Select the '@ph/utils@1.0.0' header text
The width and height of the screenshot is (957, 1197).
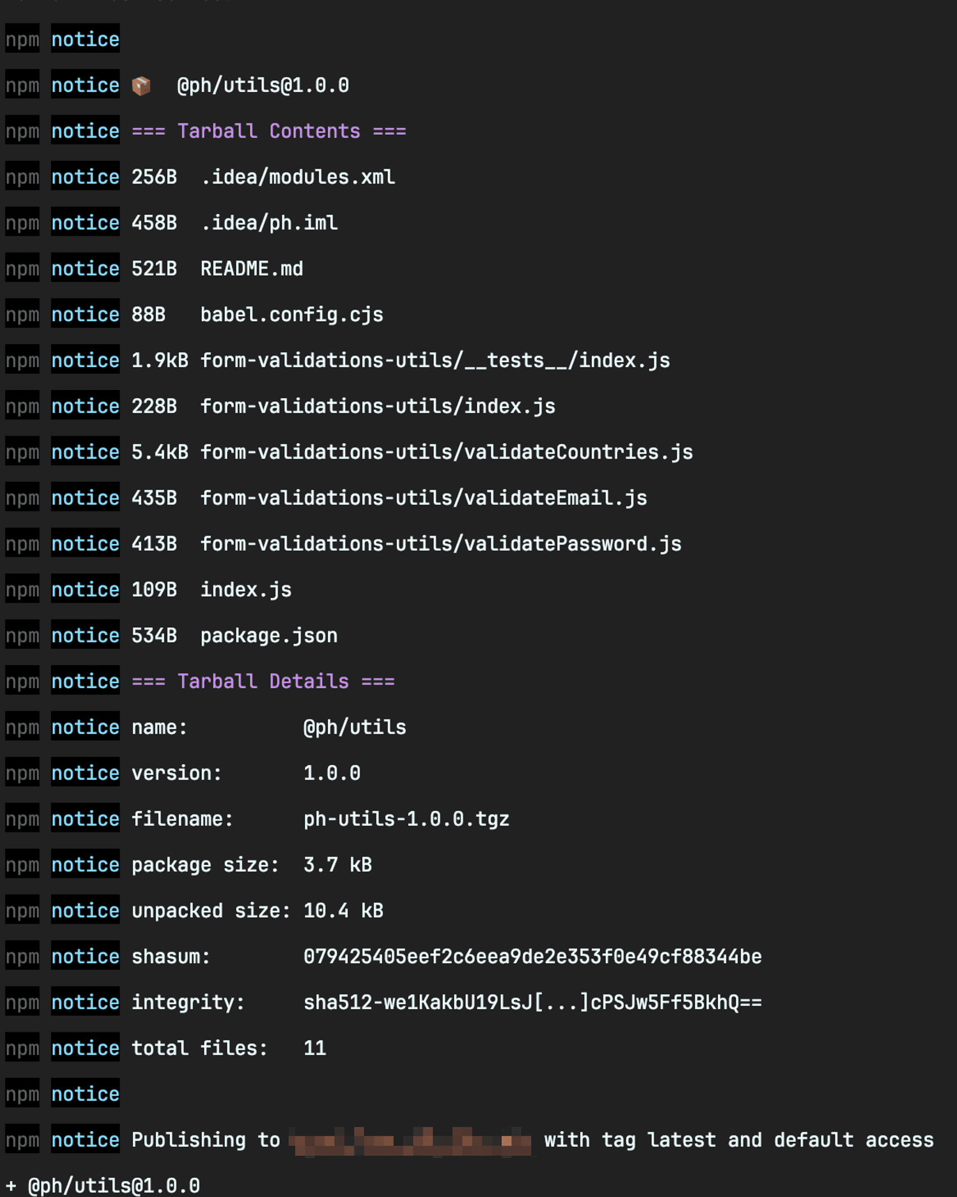[263, 86]
